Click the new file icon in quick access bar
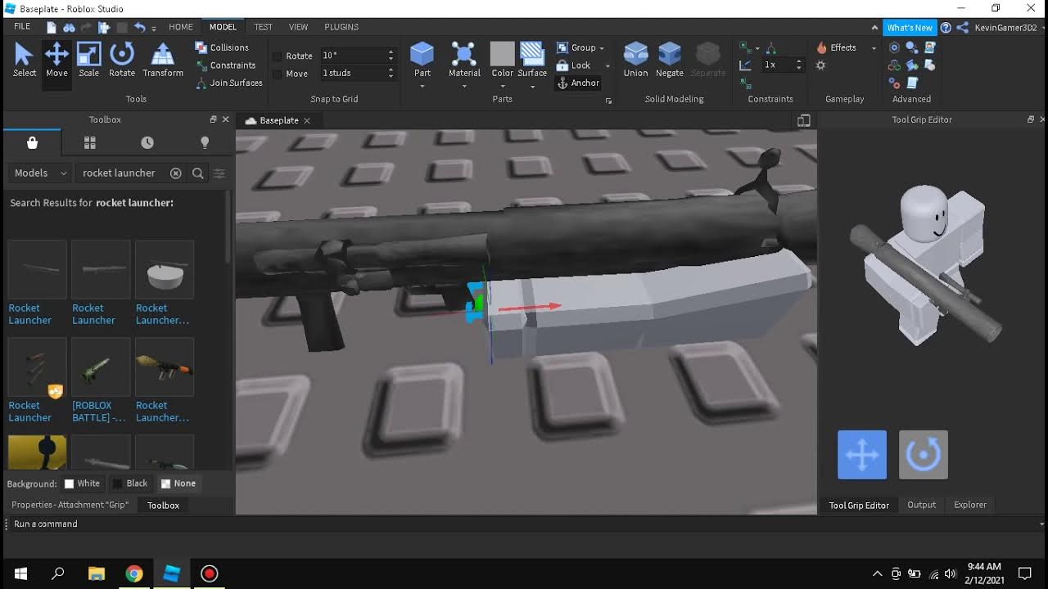 click(52, 27)
